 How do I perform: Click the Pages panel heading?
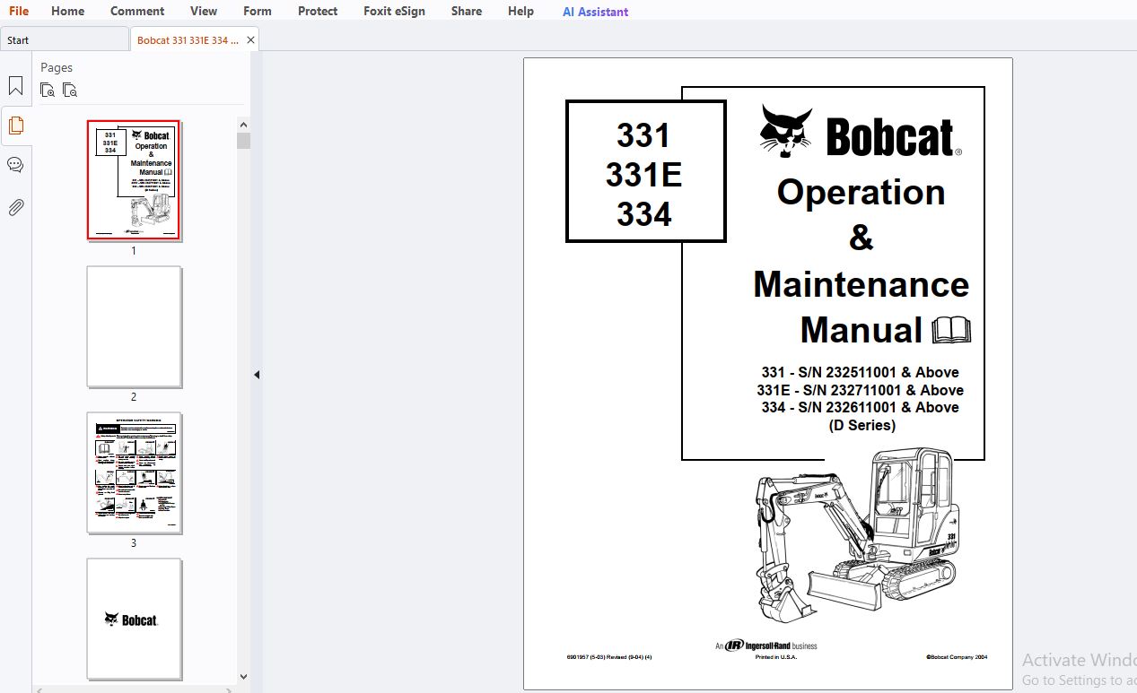pos(57,67)
